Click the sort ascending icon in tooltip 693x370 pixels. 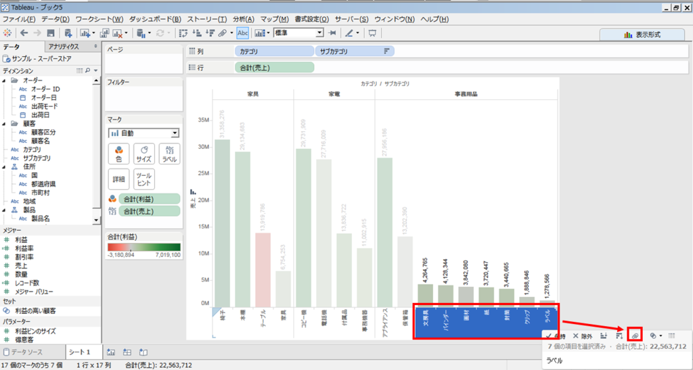coord(604,336)
